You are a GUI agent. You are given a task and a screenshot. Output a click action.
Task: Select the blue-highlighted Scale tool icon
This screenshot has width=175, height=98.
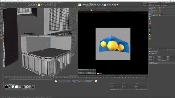click(34, 5)
